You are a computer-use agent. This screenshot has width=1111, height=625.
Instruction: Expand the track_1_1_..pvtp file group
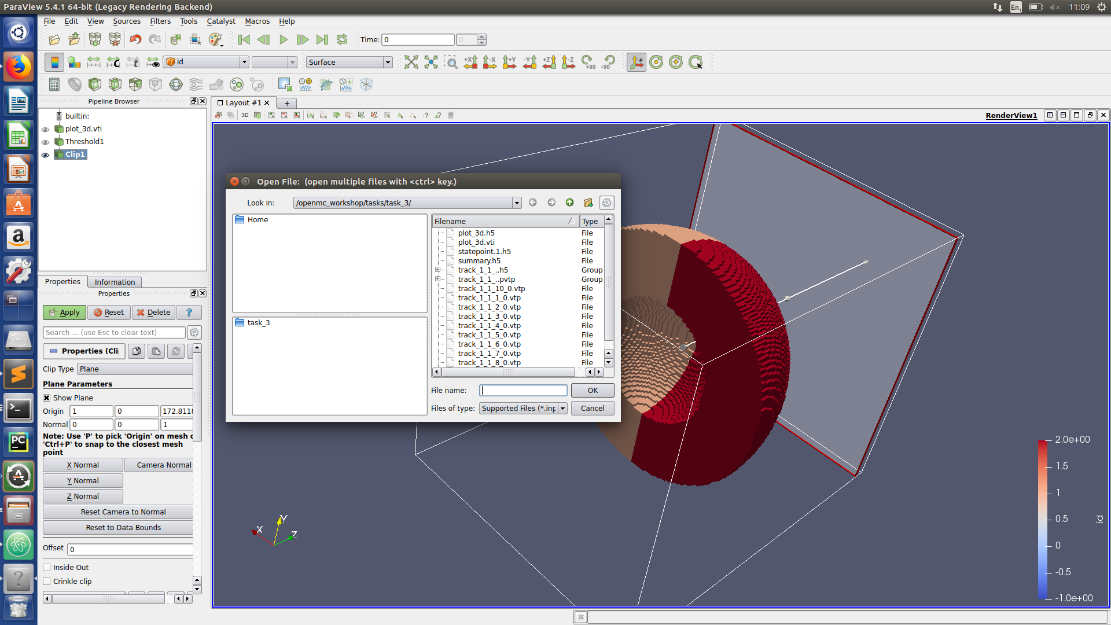[x=438, y=280]
